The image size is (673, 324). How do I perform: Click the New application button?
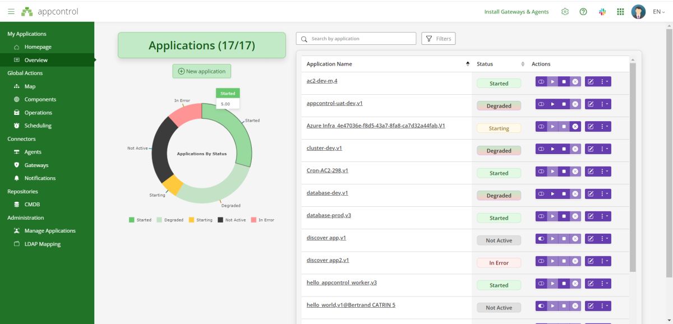pyautogui.click(x=202, y=71)
